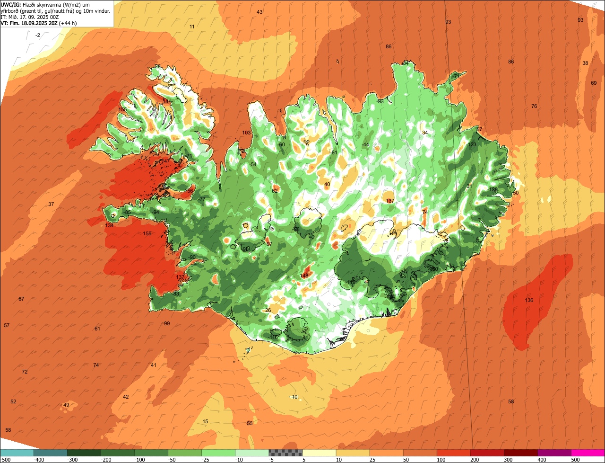Click the title text 'UWC/IG: Flæði skynvarma (W/m2) um'
This screenshot has height=463, width=605.
45,5
